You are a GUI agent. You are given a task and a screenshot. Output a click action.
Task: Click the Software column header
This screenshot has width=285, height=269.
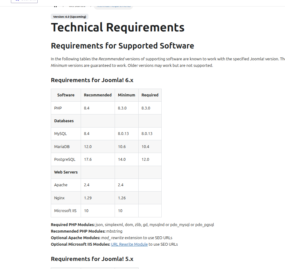point(66,95)
